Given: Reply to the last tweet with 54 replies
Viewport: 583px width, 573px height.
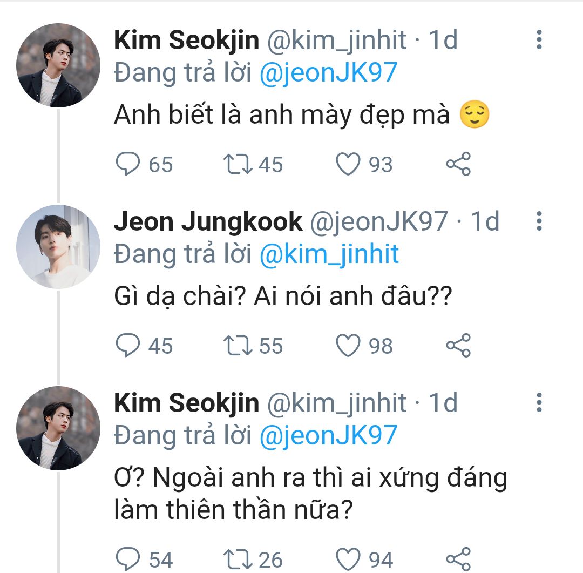Looking at the screenshot, I should pos(128,559).
